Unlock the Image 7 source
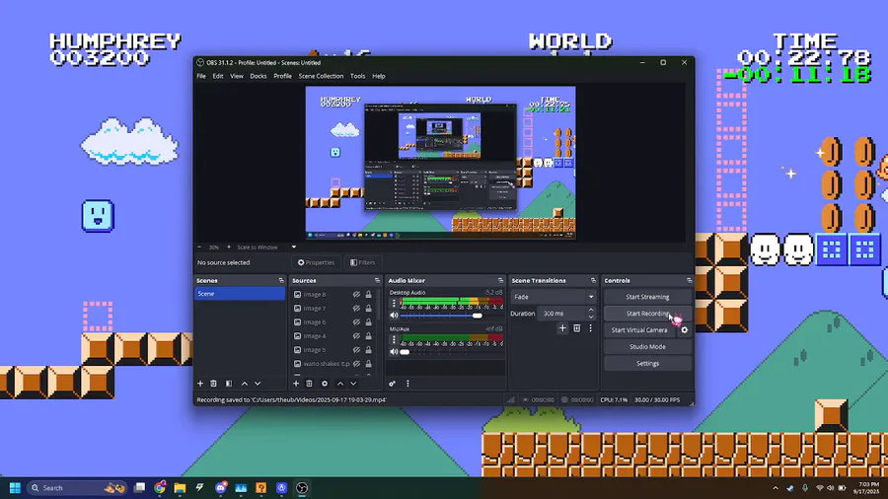Screen dimensions: 888x499 pos(369,309)
